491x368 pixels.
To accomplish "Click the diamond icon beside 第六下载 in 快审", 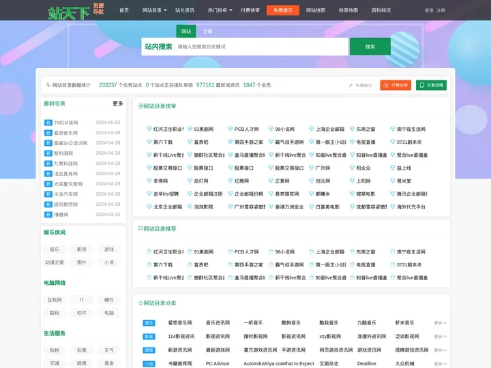I will tap(149, 142).
